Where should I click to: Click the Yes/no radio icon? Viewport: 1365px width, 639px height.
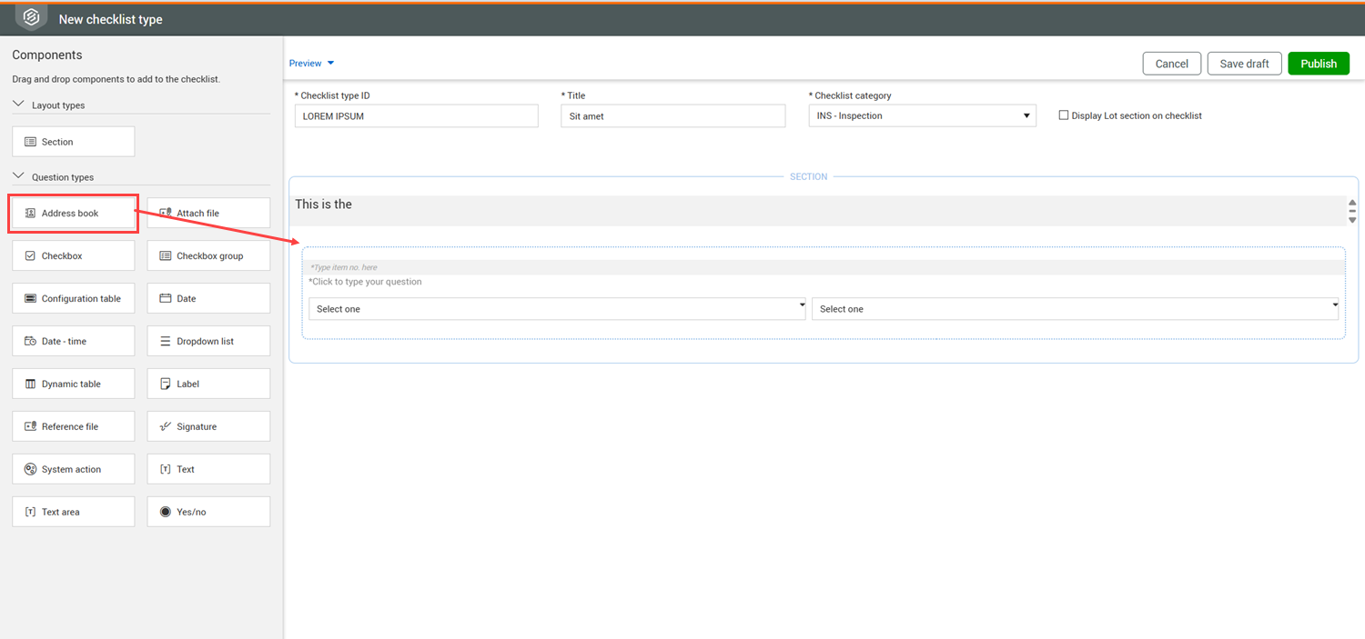tap(166, 512)
